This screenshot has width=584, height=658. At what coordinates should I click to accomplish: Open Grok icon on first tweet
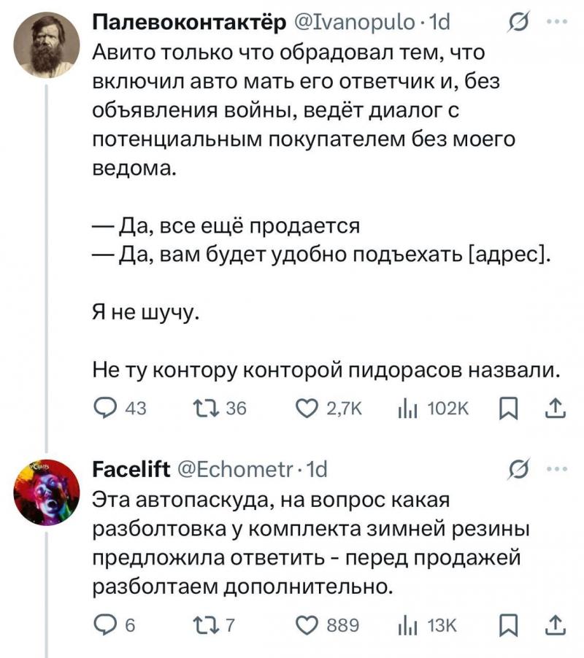tap(518, 25)
